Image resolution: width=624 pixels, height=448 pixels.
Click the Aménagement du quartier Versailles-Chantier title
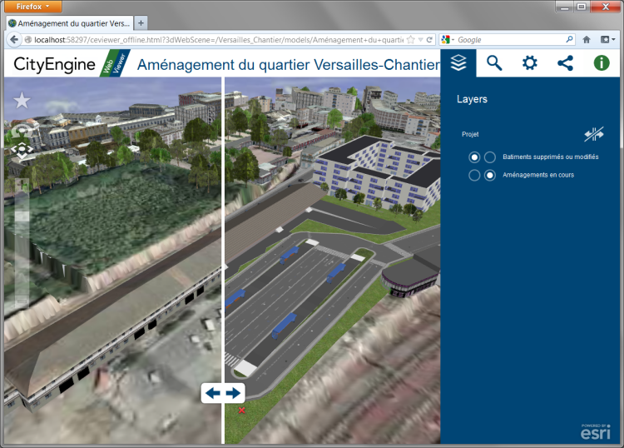(x=289, y=64)
